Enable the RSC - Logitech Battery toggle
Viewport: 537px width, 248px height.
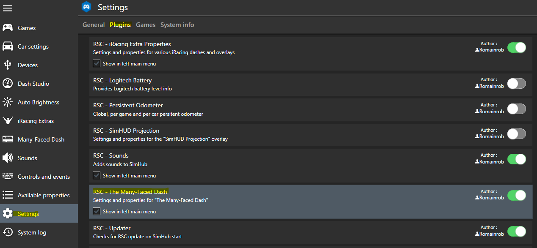[517, 84]
